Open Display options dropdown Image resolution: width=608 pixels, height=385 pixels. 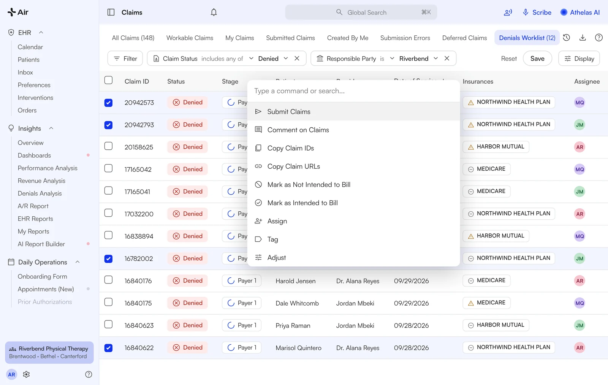(x=579, y=59)
